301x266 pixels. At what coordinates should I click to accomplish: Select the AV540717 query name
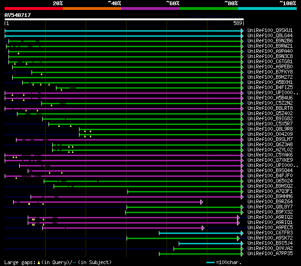click(18, 15)
